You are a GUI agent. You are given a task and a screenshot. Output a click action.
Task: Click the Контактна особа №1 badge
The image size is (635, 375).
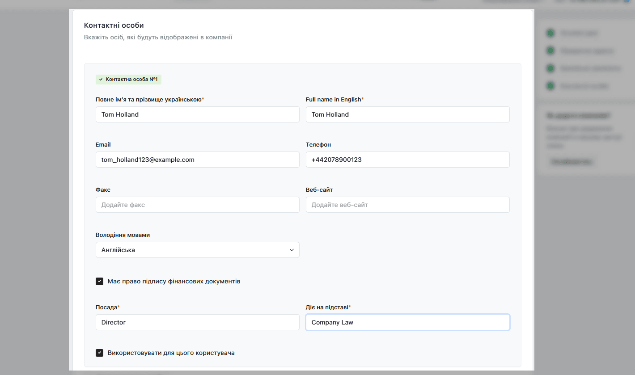pos(128,80)
